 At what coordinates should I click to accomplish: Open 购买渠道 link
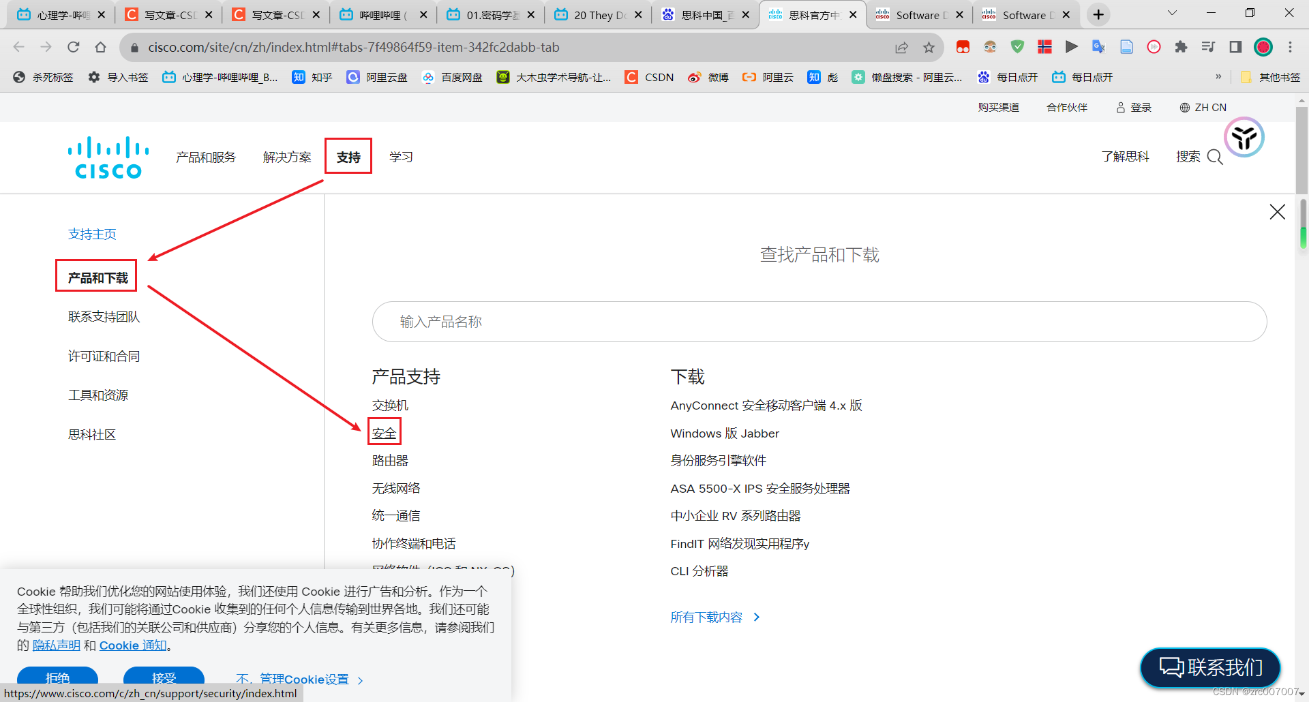pos(998,107)
